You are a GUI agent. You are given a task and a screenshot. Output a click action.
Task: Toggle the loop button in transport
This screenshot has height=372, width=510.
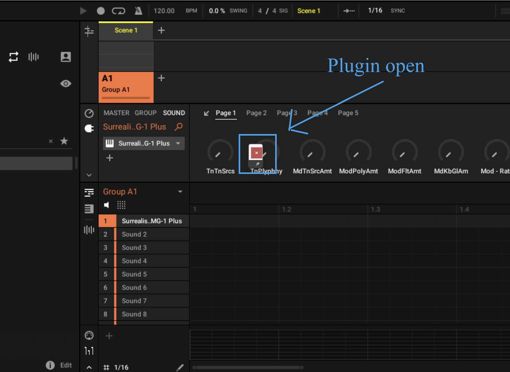click(x=118, y=11)
